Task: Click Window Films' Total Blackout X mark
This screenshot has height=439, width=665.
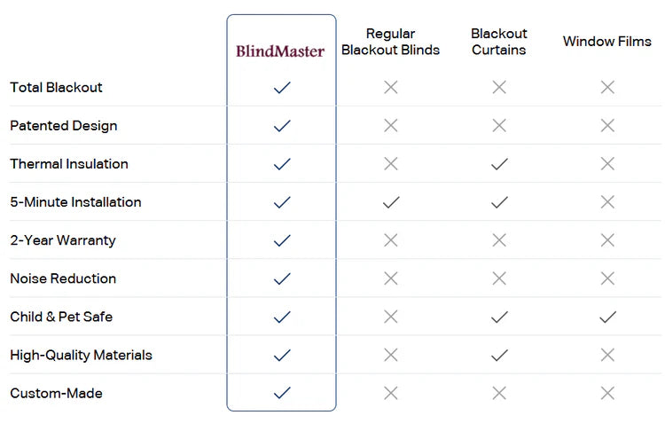Action: point(607,88)
